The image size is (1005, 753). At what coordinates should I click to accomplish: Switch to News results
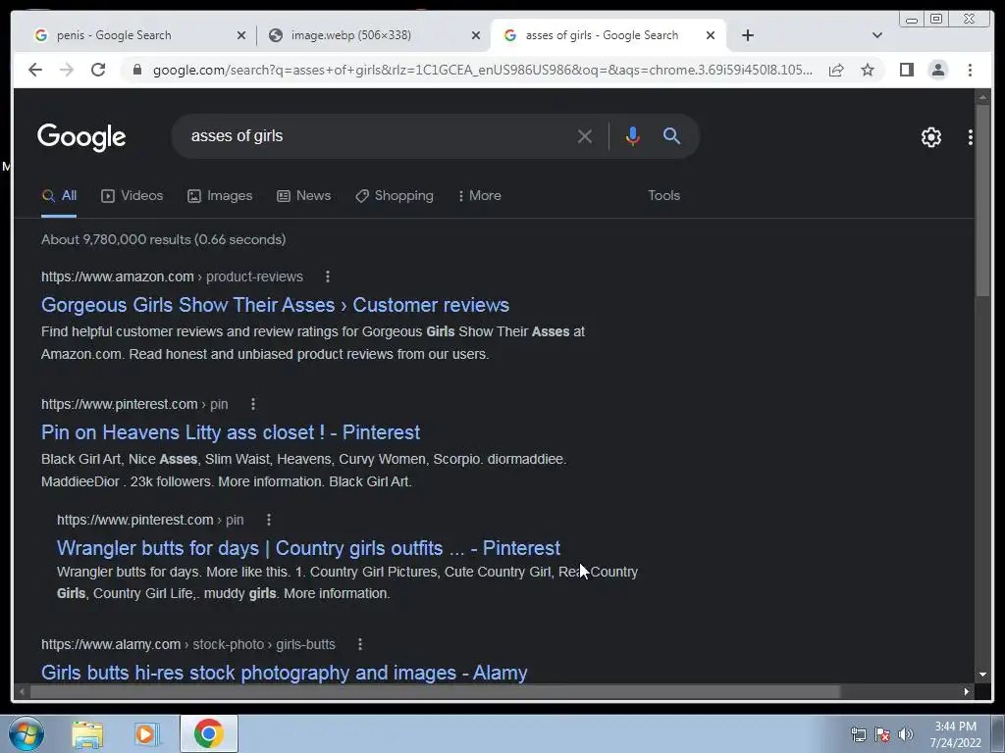tap(304, 196)
